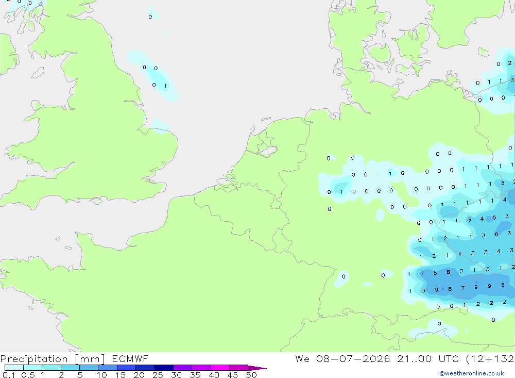Click the 2–5 mm legend color swatch
This screenshot has height=378, width=515.
coord(70,368)
